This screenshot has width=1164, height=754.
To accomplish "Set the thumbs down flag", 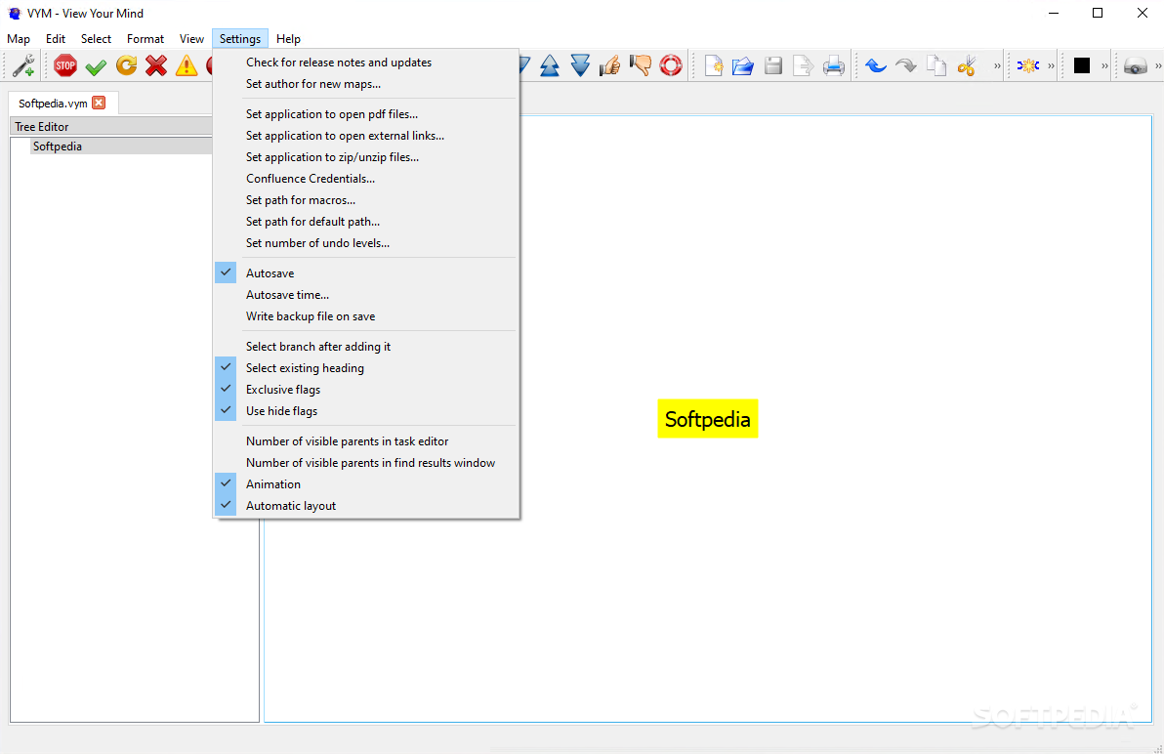I will click(640, 66).
